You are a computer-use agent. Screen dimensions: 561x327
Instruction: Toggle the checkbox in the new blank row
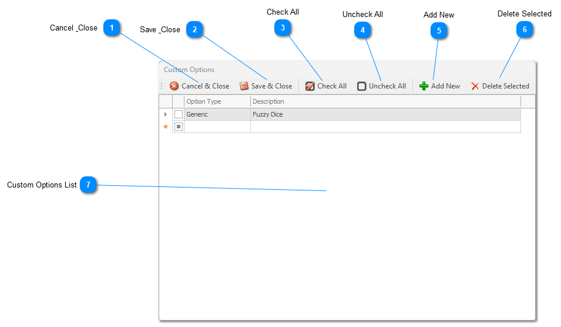179,127
